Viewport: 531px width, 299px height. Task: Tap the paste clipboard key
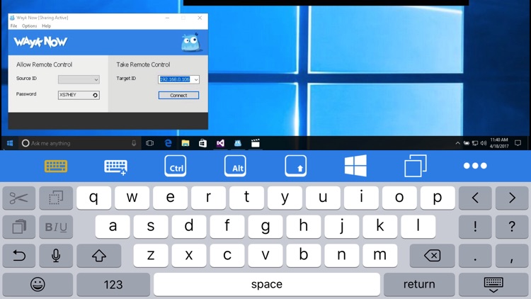[19, 227]
